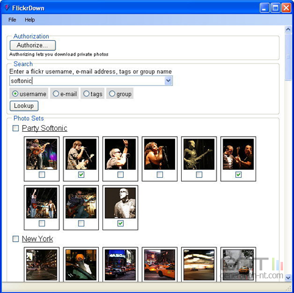
Task: Click the Authorize... button
Action: 32,45
